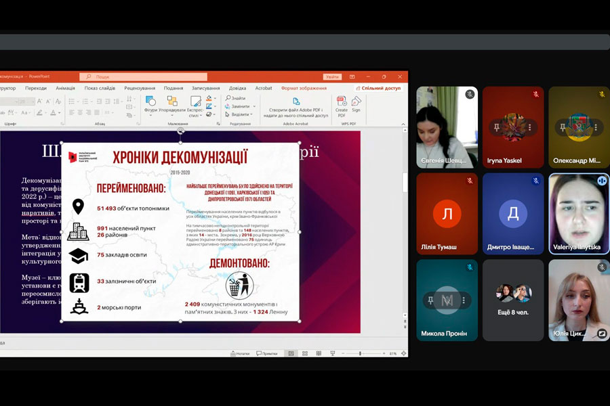Switch to Формат зображення tab

304,88
